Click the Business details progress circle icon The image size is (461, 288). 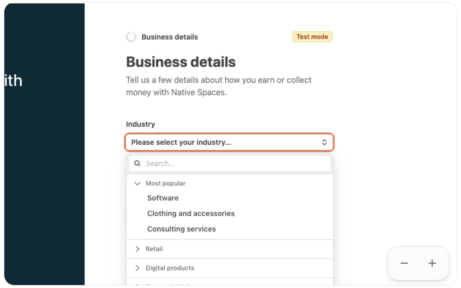pyautogui.click(x=131, y=37)
